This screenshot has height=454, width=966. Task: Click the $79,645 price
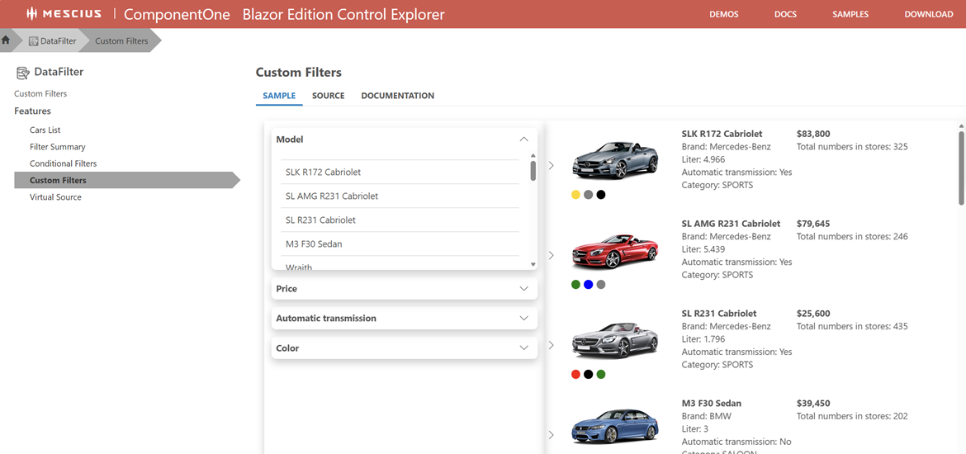point(813,224)
